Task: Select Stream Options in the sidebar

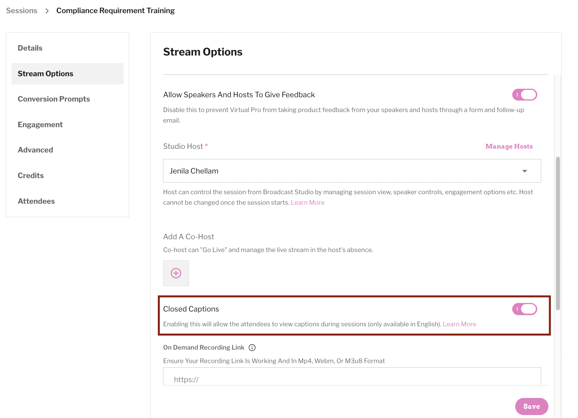Action: pos(67,74)
